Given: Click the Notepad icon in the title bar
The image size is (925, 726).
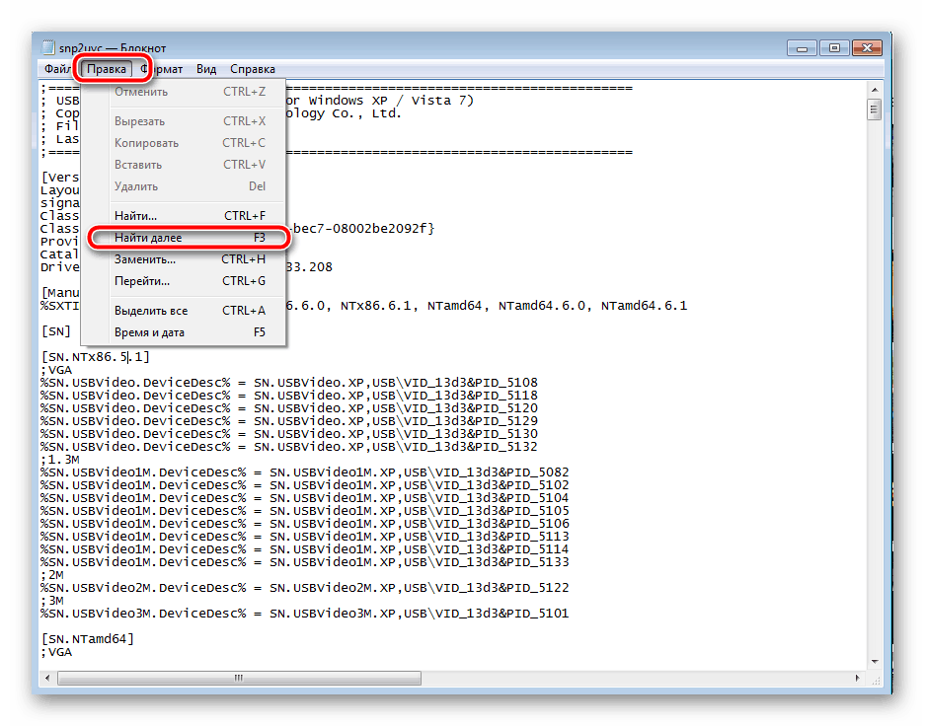Looking at the screenshot, I should (48, 47).
